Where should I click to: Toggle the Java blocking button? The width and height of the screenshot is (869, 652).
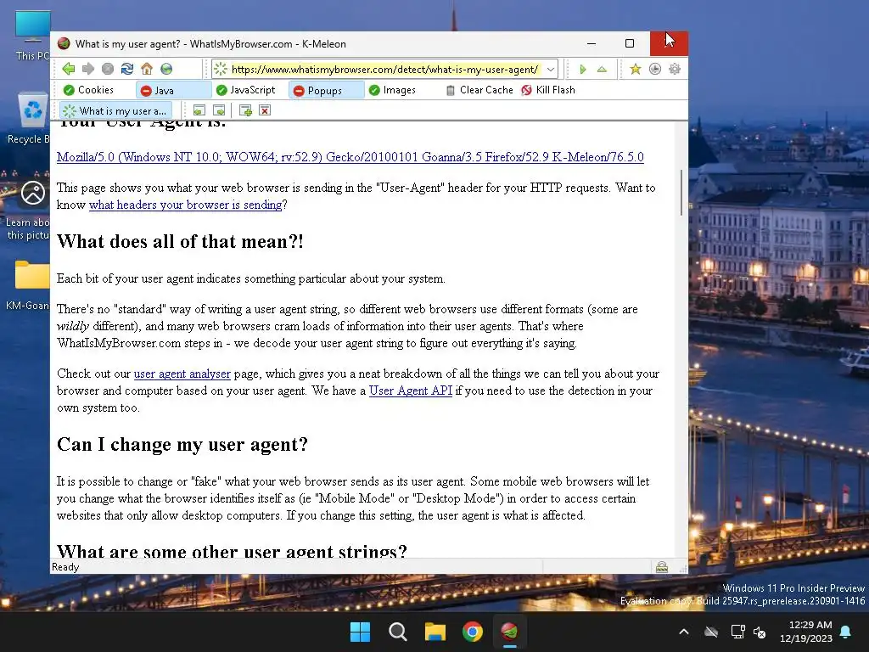[x=173, y=90]
